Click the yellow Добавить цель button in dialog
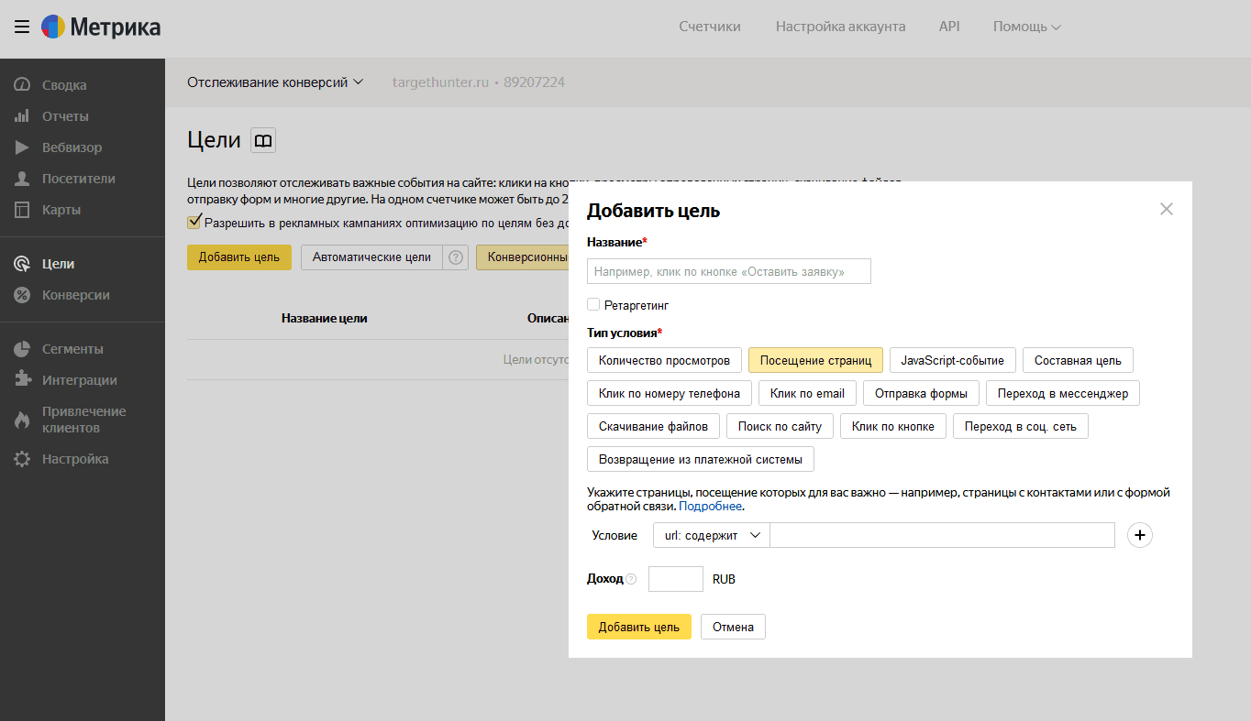1251x721 pixels. pos(638,627)
